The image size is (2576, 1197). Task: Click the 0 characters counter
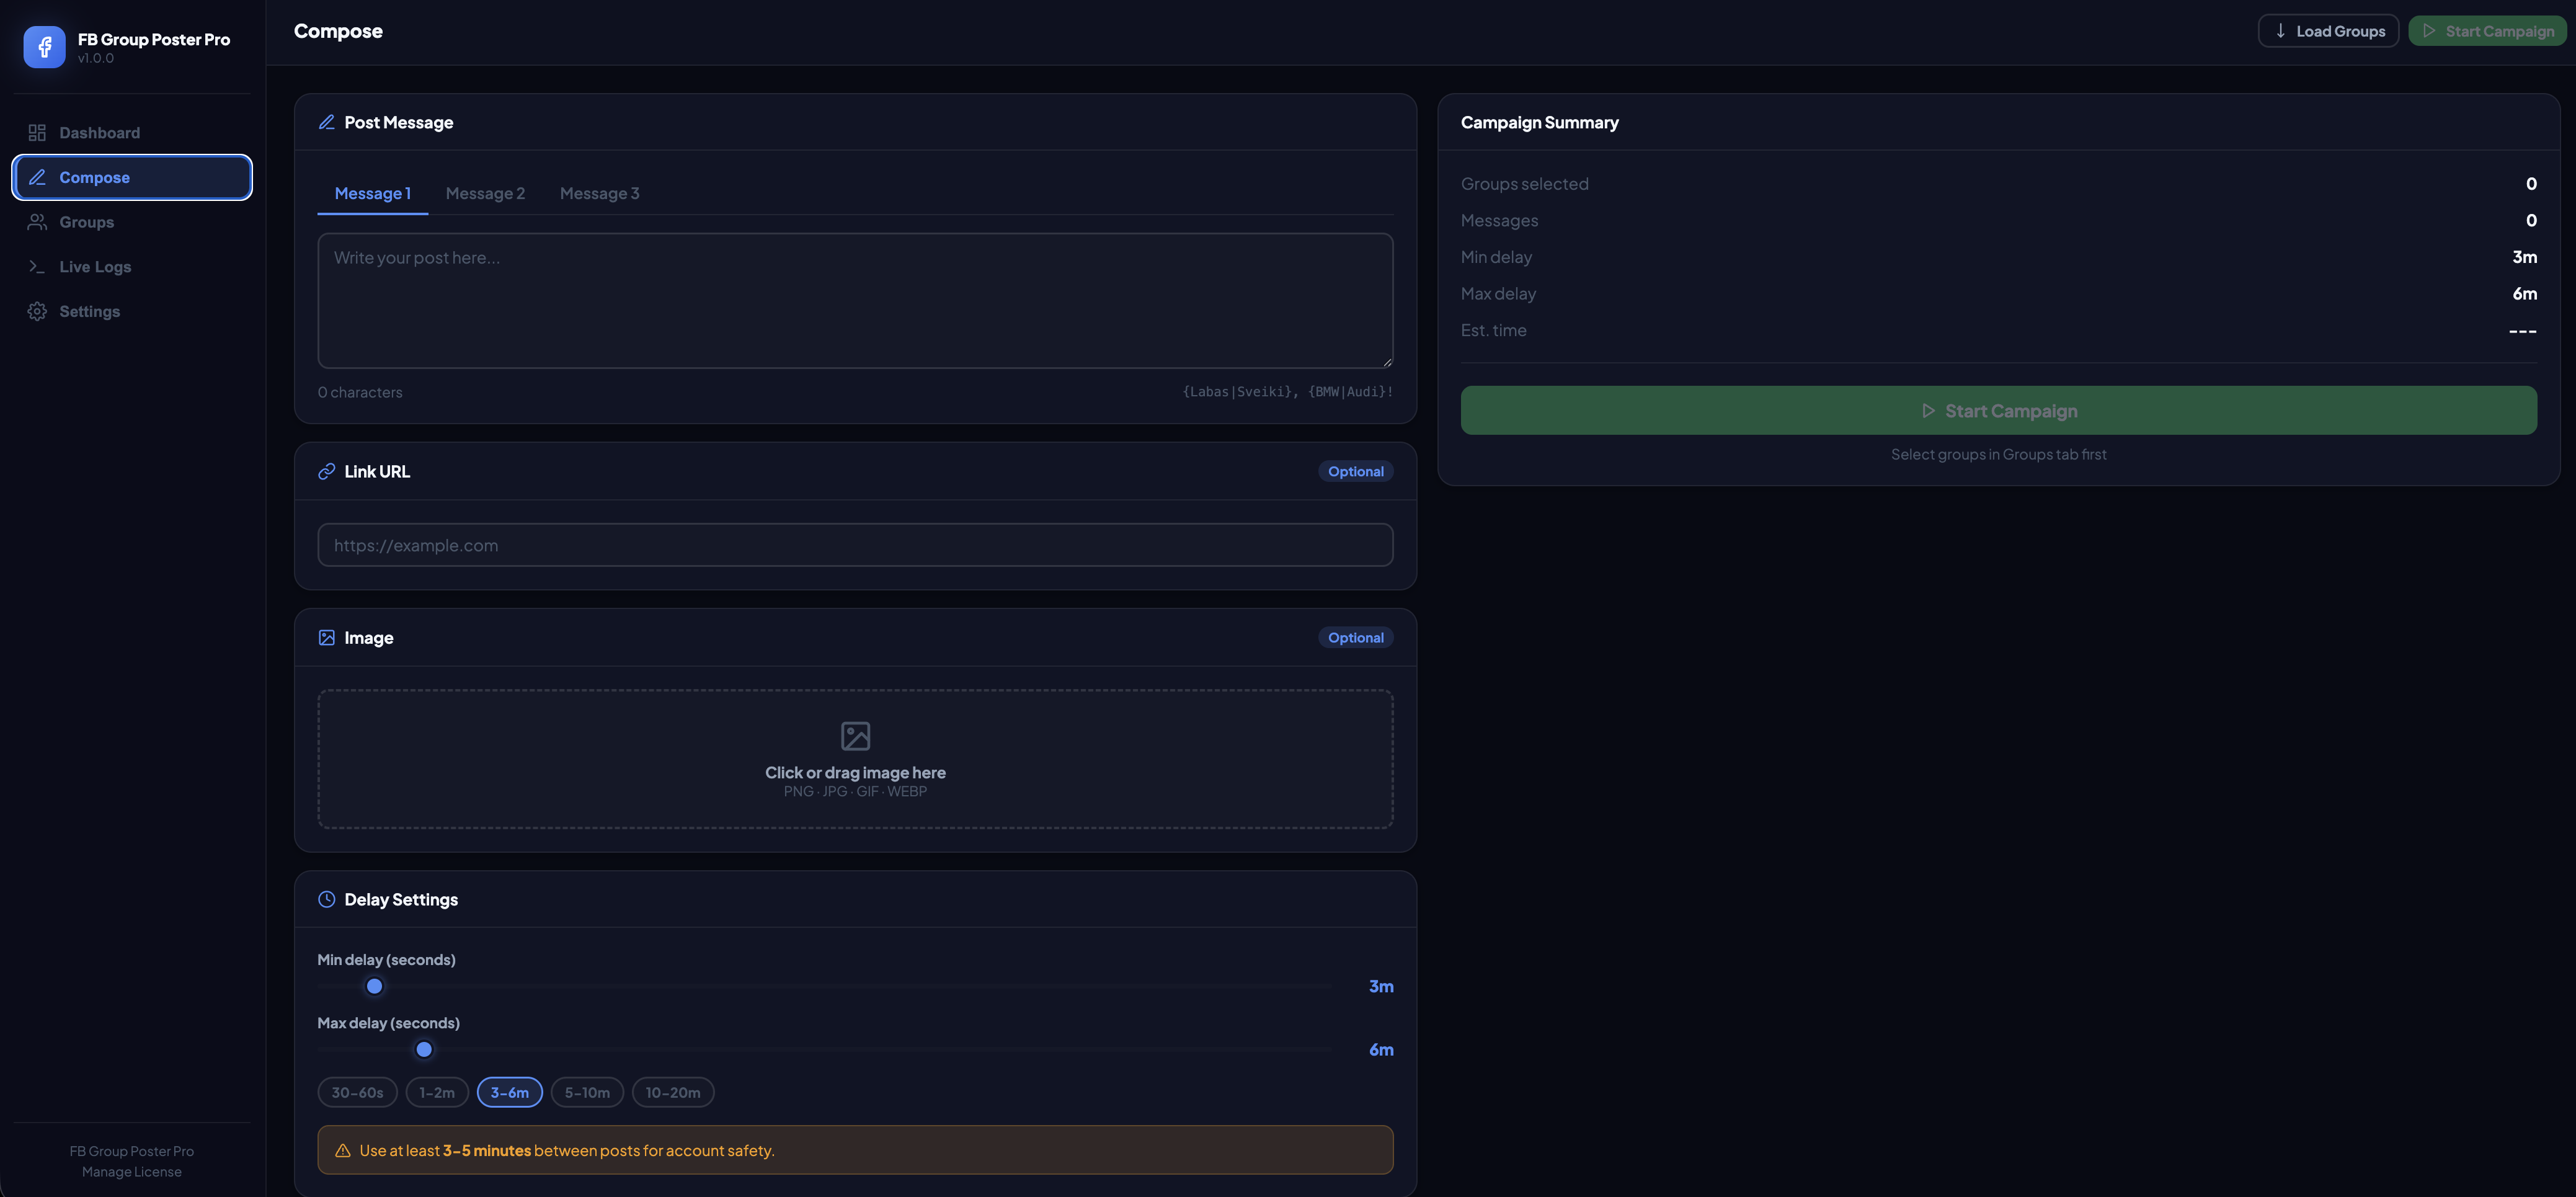click(360, 392)
